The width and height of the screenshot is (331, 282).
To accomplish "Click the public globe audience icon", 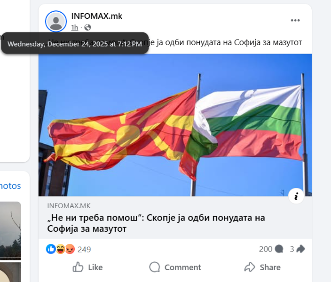I will (87, 27).
